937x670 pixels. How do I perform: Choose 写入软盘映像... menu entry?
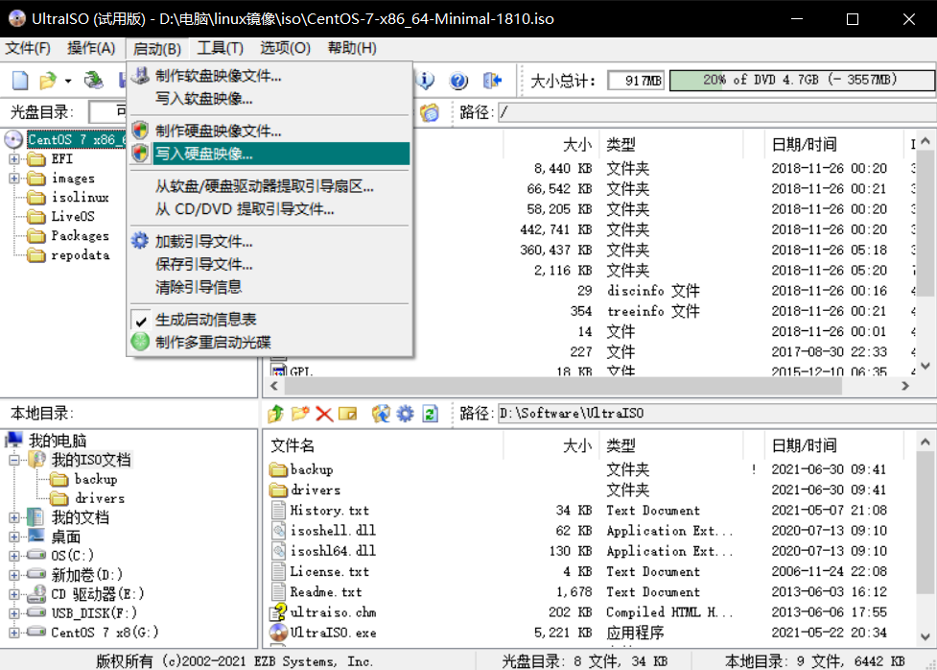coord(269,98)
